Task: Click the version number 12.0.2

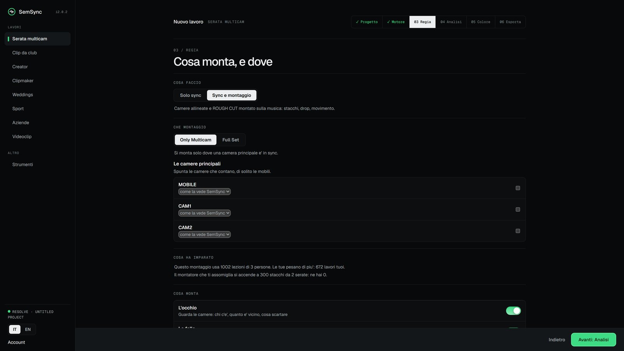Action: click(61, 12)
